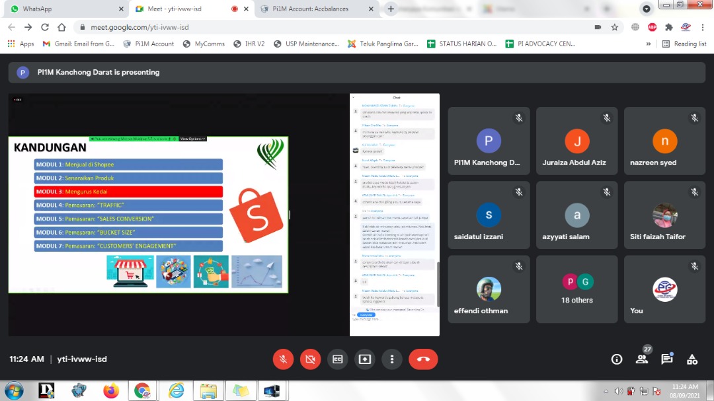Reload the current page
Screen dimensions: 714x401
pos(45,27)
